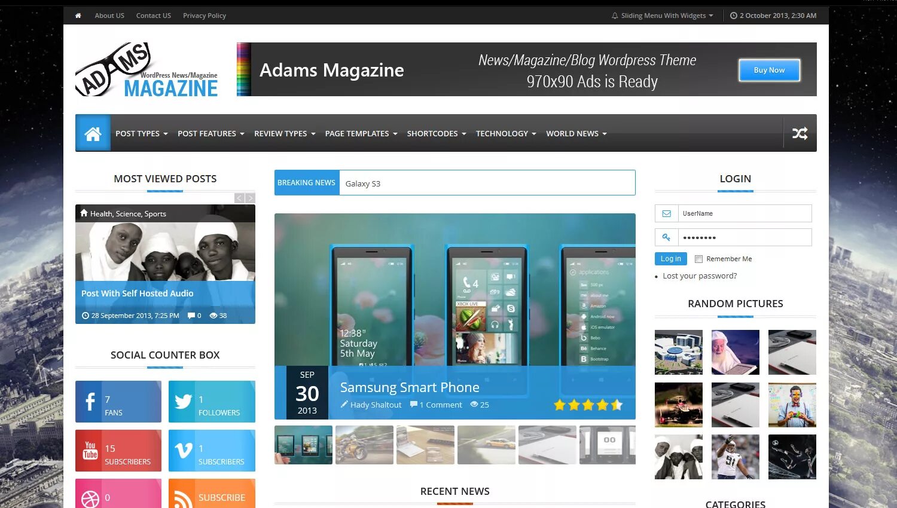
Task: Click next arrow in Most Viewed Posts
Action: click(250, 198)
